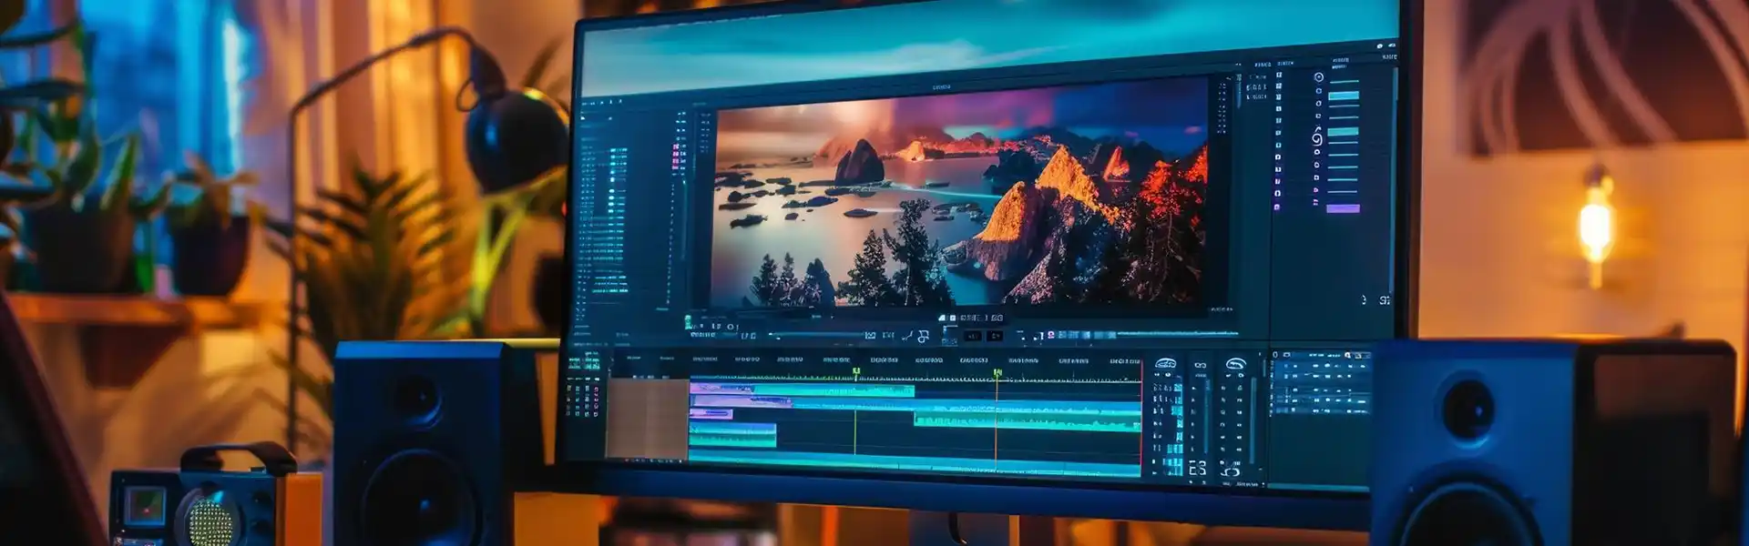This screenshot has width=1749, height=546.
Task: Click the curved arrow icon below the right mixer strip
Action: point(1232,471)
